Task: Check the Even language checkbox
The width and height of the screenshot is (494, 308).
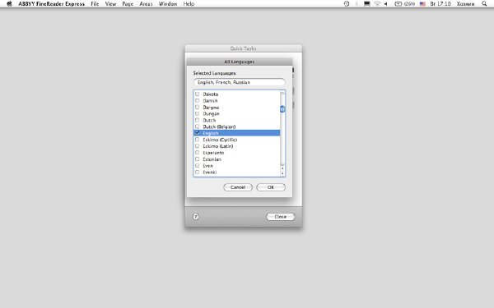Action: pyautogui.click(x=198, y=166)
